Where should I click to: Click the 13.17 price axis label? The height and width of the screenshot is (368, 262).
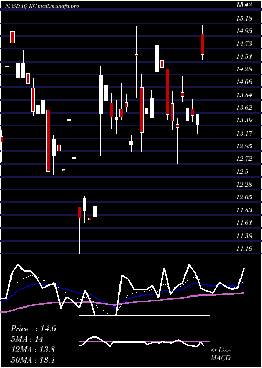[x=245, y=134]
